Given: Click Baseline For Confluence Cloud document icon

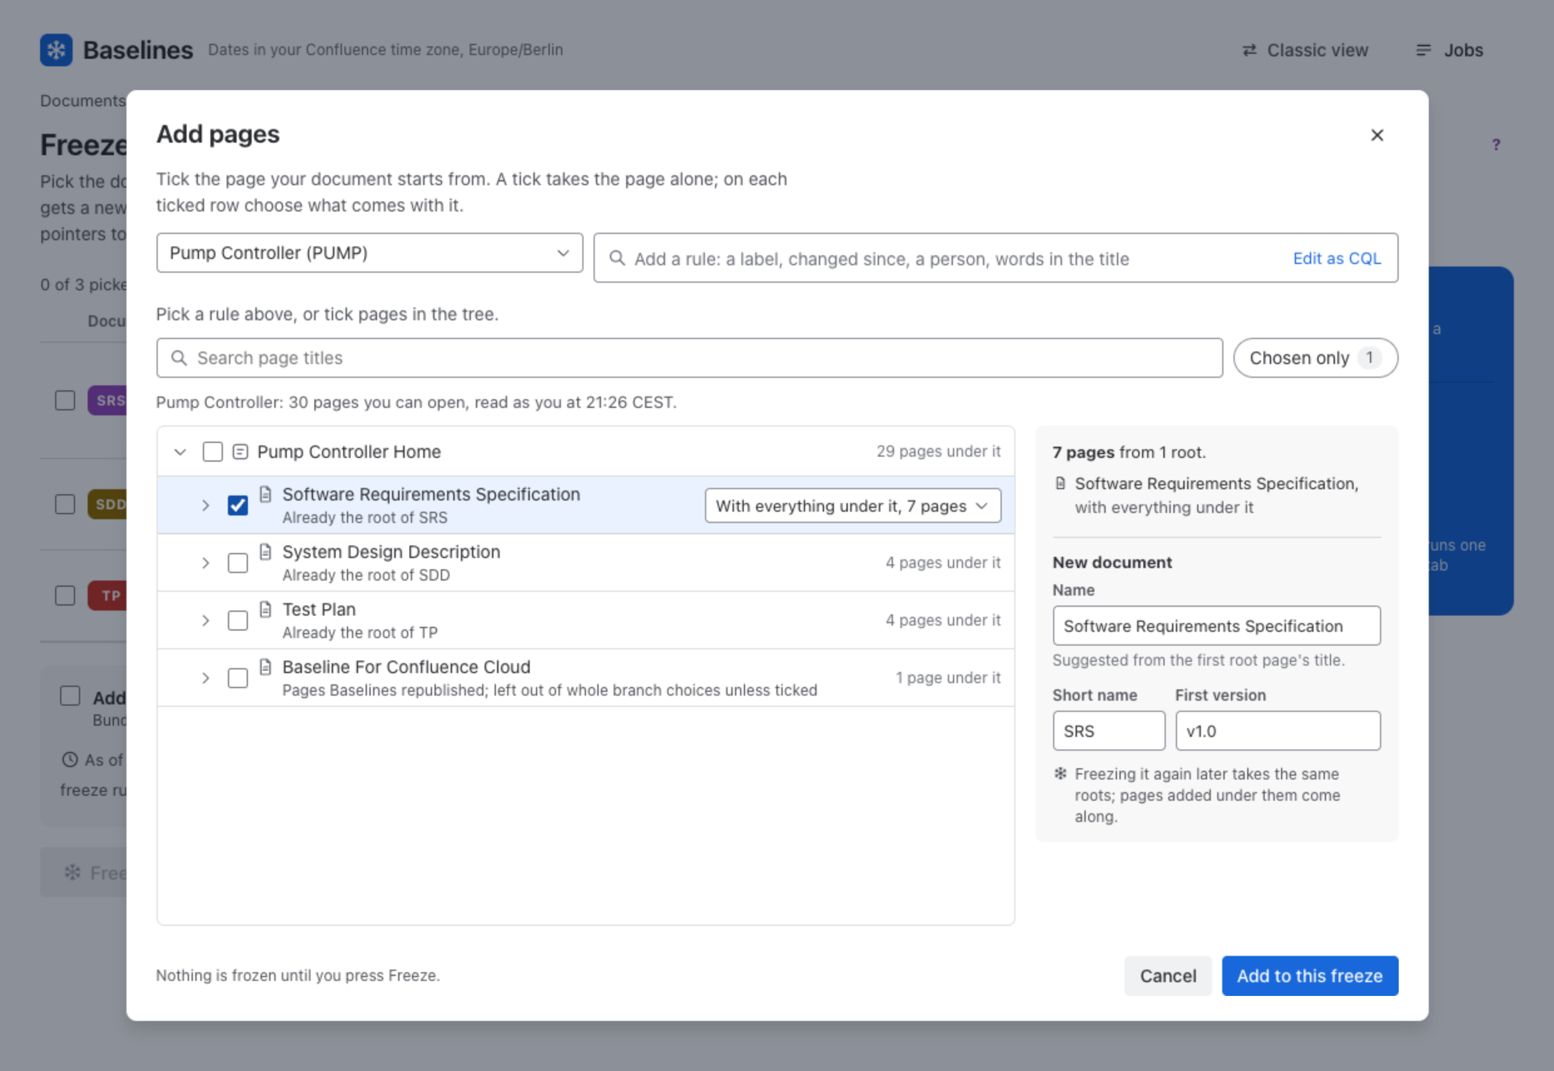Looking at the screenshot, I should point(265,667).
